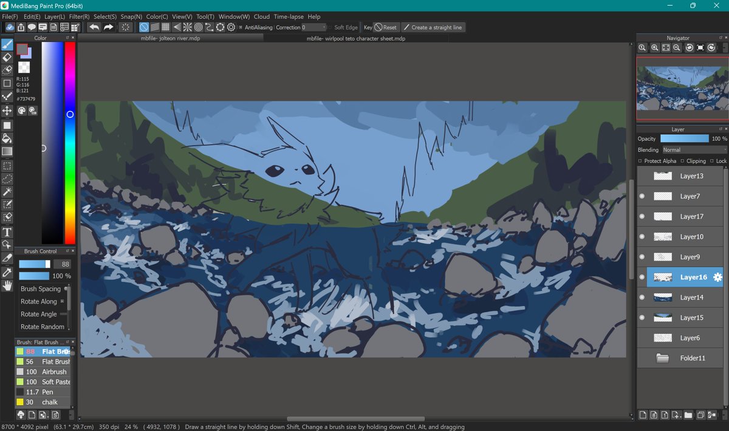Image resolution: width=729 pixels, height=431 pixels.
Task: Adjust the brush size slider at 88
Action: click(35, 264)
